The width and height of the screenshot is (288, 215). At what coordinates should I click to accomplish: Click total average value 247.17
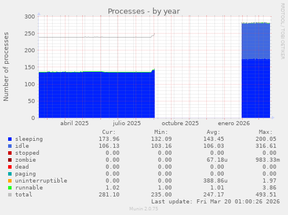(x=214, y=195)
